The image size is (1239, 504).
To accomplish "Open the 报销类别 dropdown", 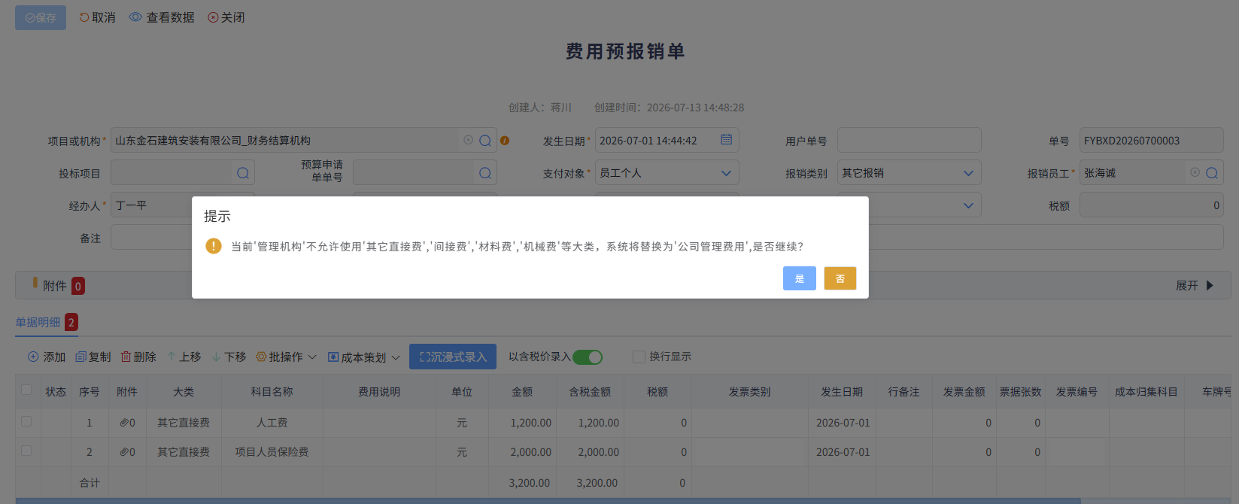I will (x=909, y=173).
